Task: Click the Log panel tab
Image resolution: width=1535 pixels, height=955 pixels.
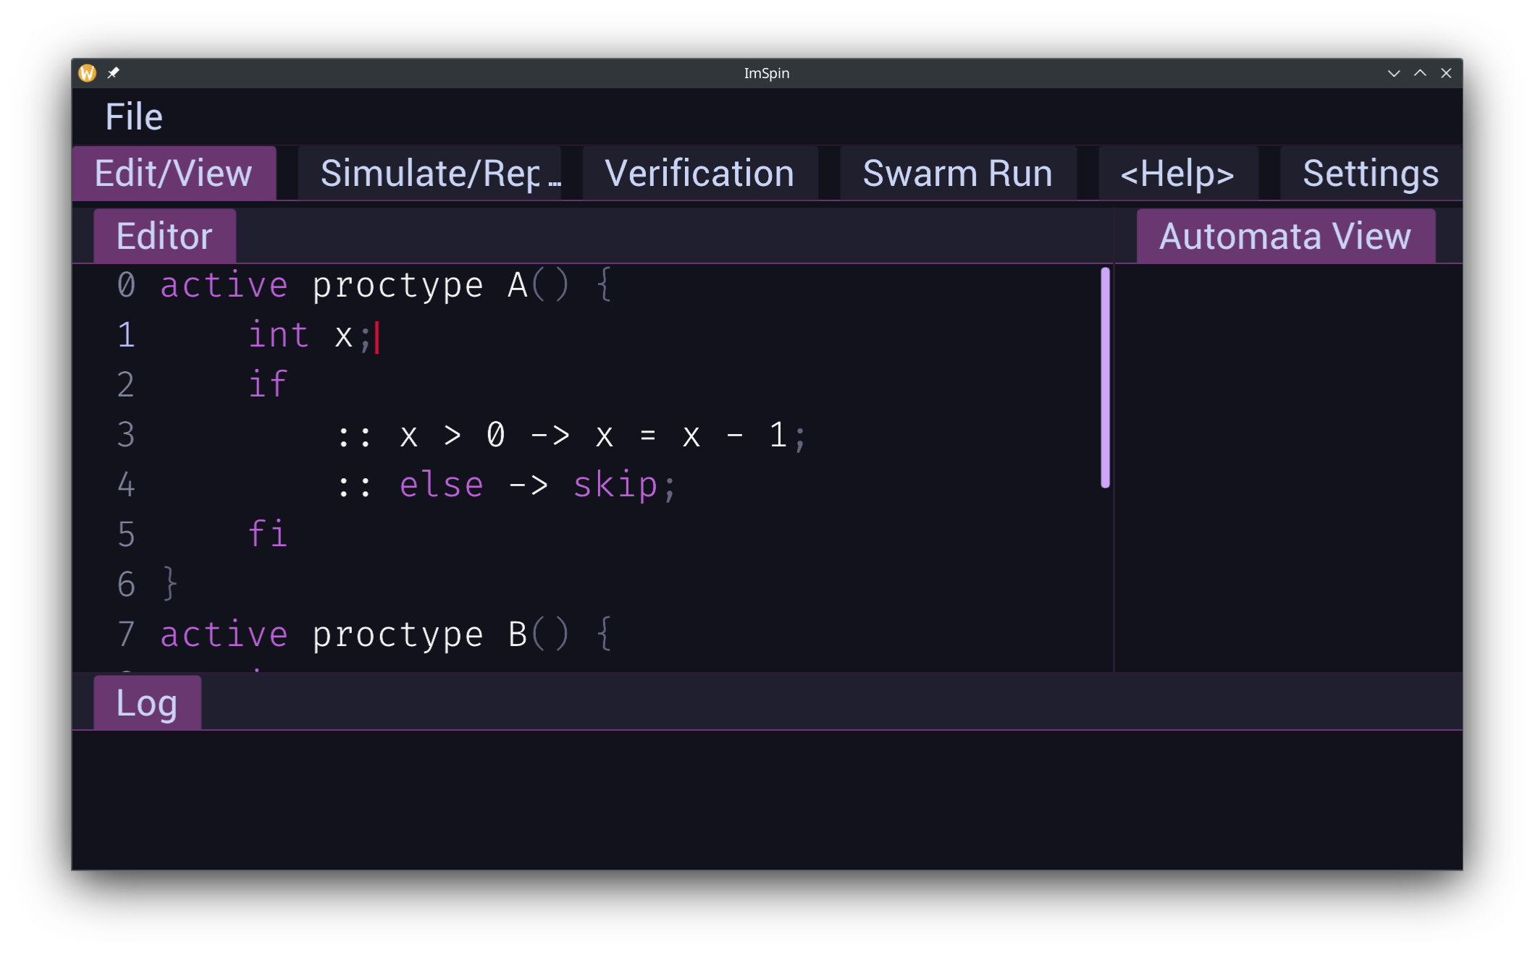Action: pos(147,703)
